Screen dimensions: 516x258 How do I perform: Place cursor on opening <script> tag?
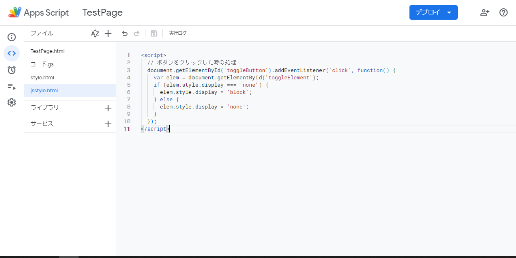point(154,55)
